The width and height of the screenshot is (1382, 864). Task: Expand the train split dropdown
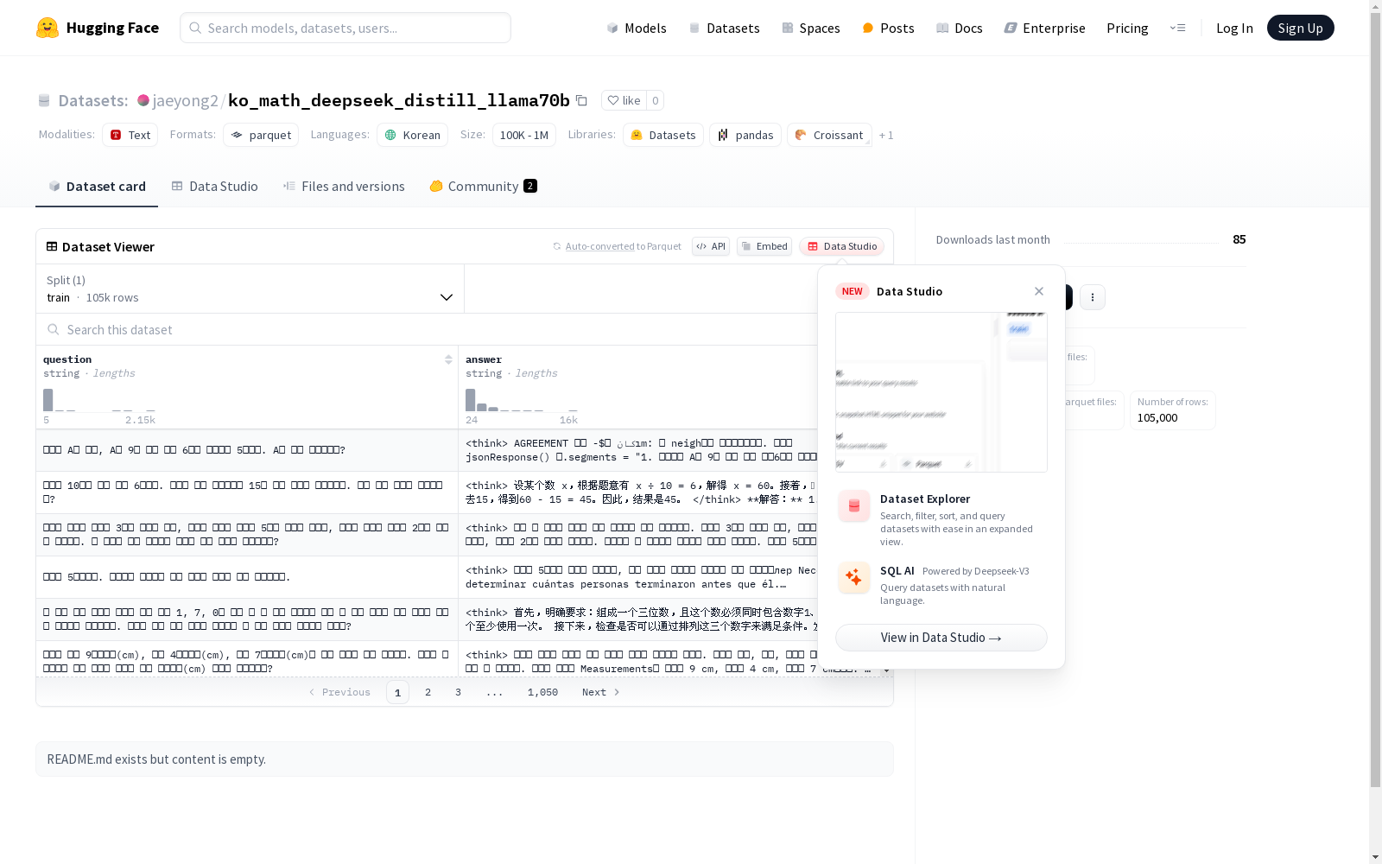pos(250,289)
